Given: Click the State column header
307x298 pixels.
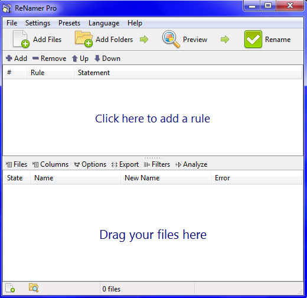Looking at the screenshot, I should point(17,178).
